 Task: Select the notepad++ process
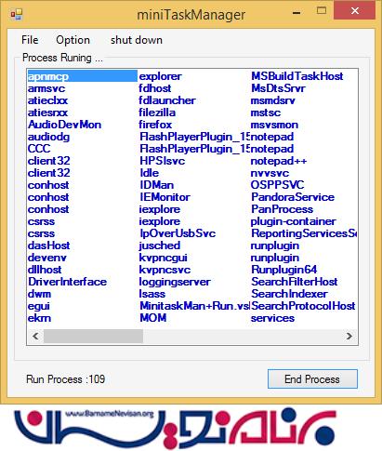pos(279,161)
